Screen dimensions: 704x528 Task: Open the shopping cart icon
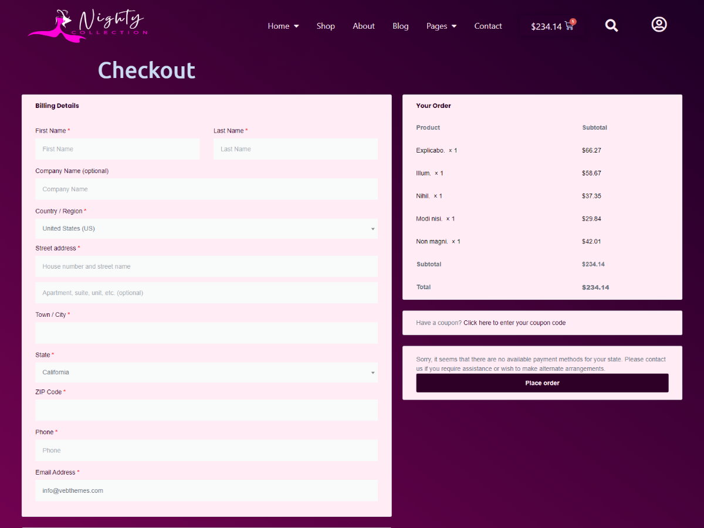click(568, 26)
